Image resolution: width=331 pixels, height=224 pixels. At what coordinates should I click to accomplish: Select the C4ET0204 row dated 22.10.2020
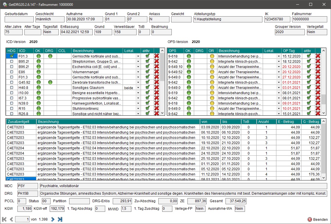tap(164, 148)
